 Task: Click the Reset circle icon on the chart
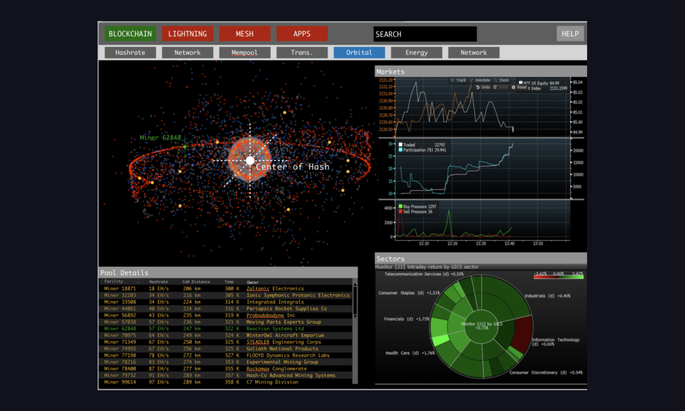pos(513,87)
